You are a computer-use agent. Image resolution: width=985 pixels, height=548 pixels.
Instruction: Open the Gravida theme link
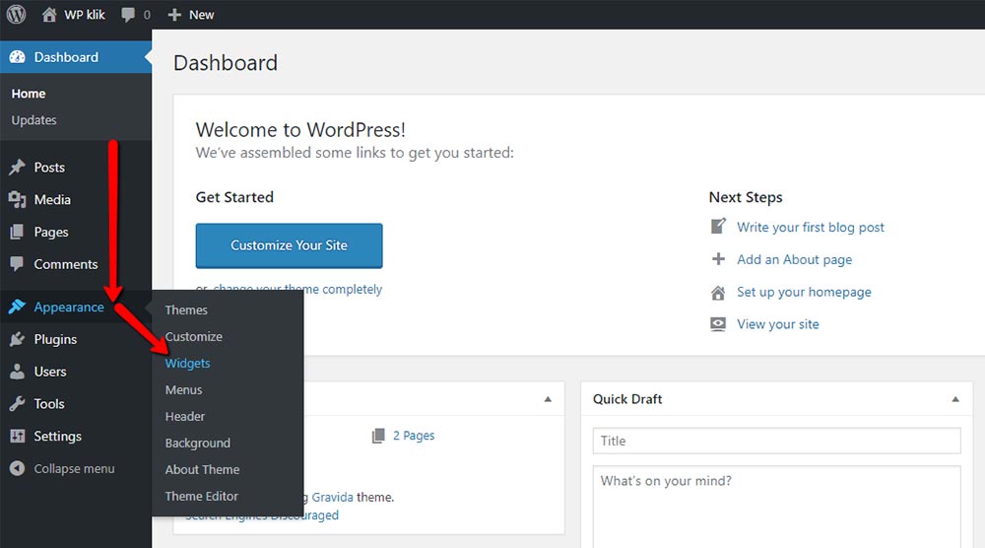click(x=332, y=497)
